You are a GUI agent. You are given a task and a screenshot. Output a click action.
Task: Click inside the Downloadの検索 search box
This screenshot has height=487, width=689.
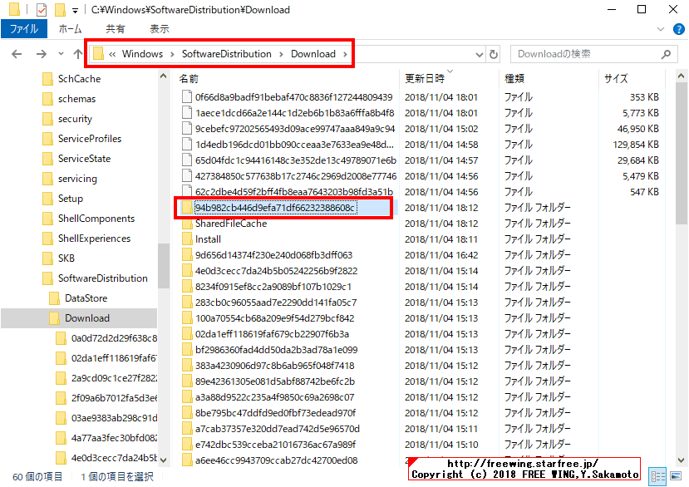[x=582, y=53]
